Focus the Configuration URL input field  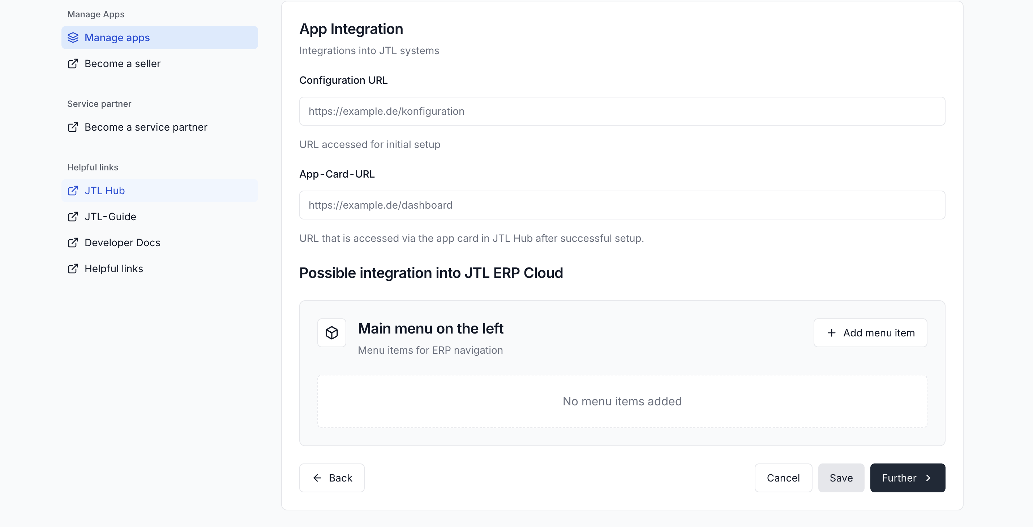622,111
